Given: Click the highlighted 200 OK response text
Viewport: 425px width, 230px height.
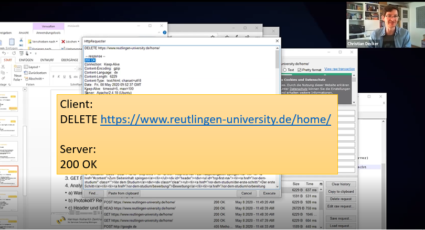Looking at the screenshot, I should [90, 60].
